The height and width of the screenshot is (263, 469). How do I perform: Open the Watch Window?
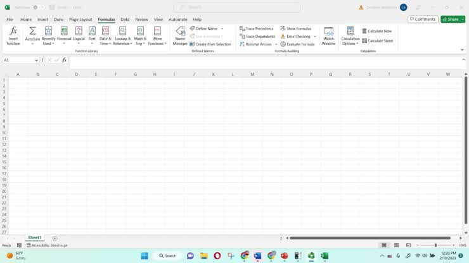(328, 35)
